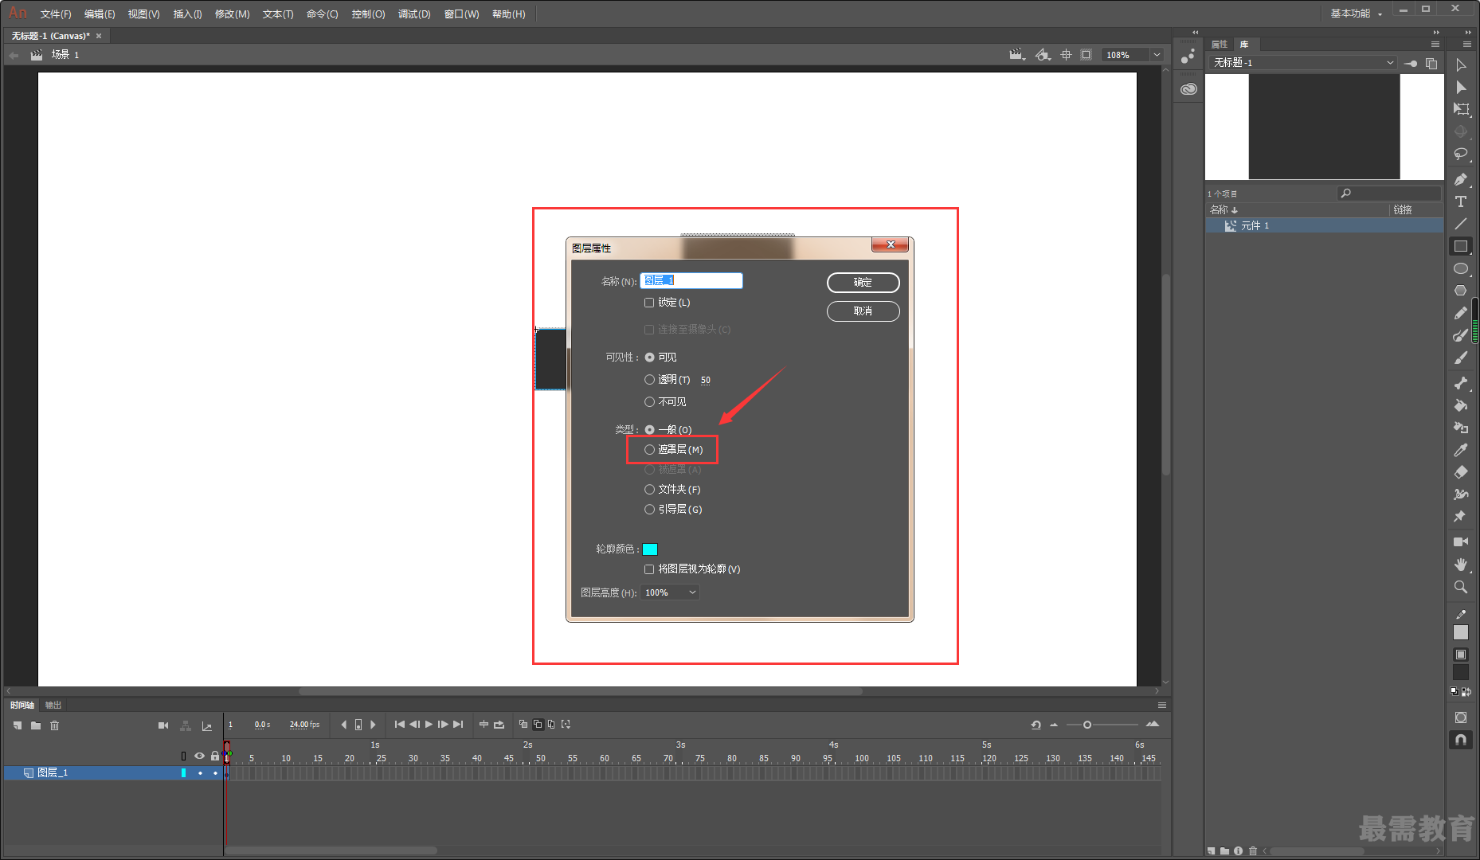Open the 文件(F) menu
Image resolution: width=1480 pixels, height=860 pixels.
coord(56,14)
